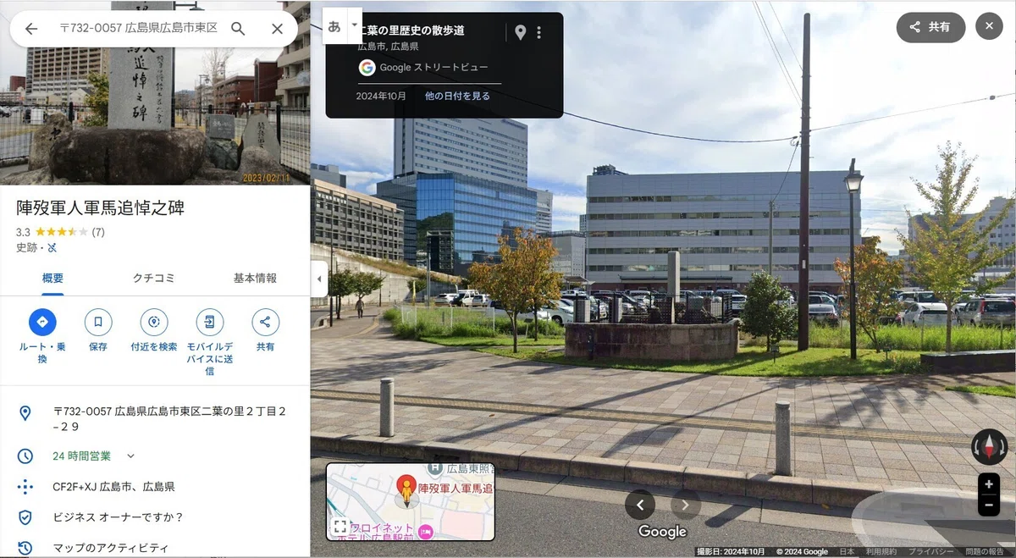Viewport: 1016px width, 558px height.
Task: Click 問題の報告 footer link
Action: (986, 552)
